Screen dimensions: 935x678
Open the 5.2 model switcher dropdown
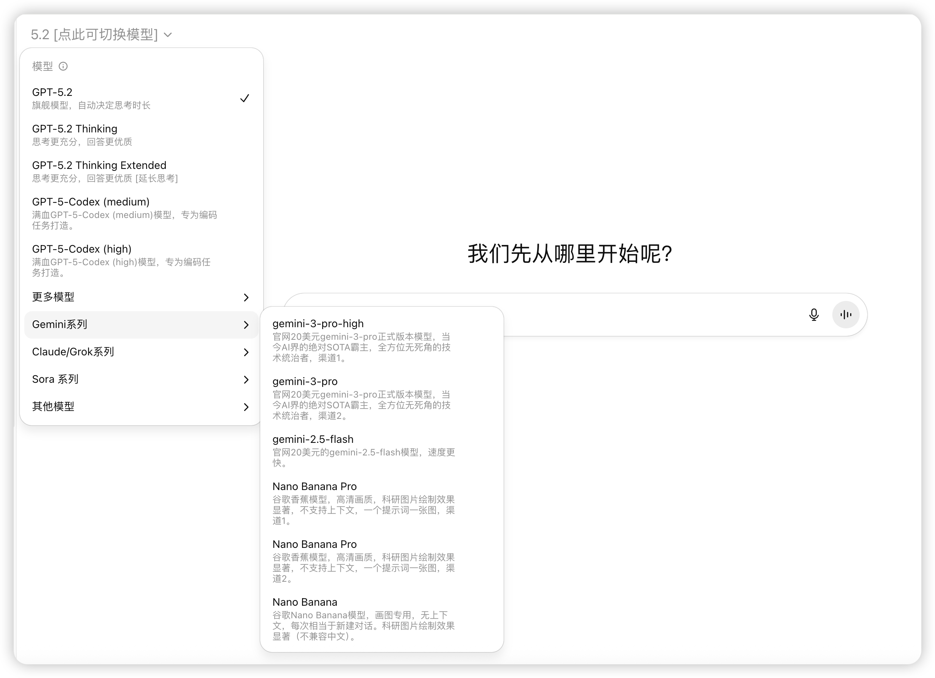(101, 35)
